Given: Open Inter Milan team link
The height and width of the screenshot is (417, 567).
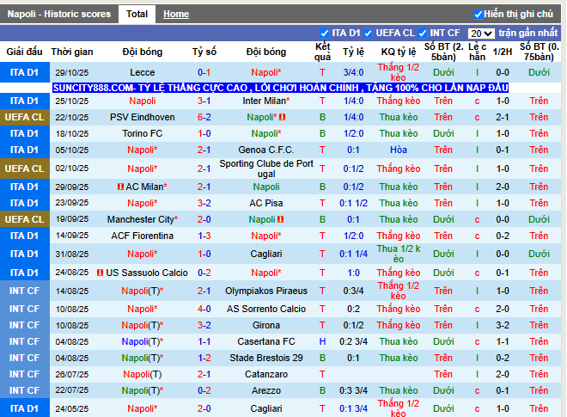Looking at the screenshot, I should click(265, 101).
